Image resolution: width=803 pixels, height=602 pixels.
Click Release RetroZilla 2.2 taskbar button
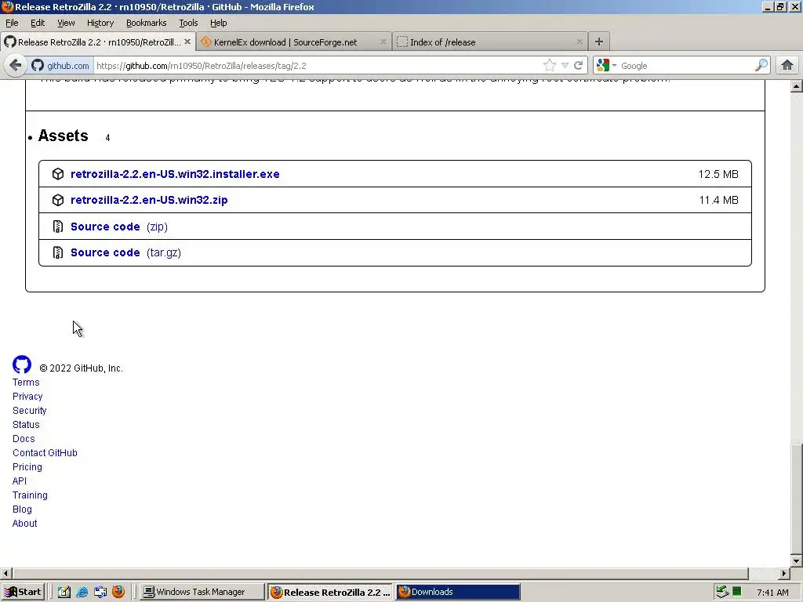(330, 592)
